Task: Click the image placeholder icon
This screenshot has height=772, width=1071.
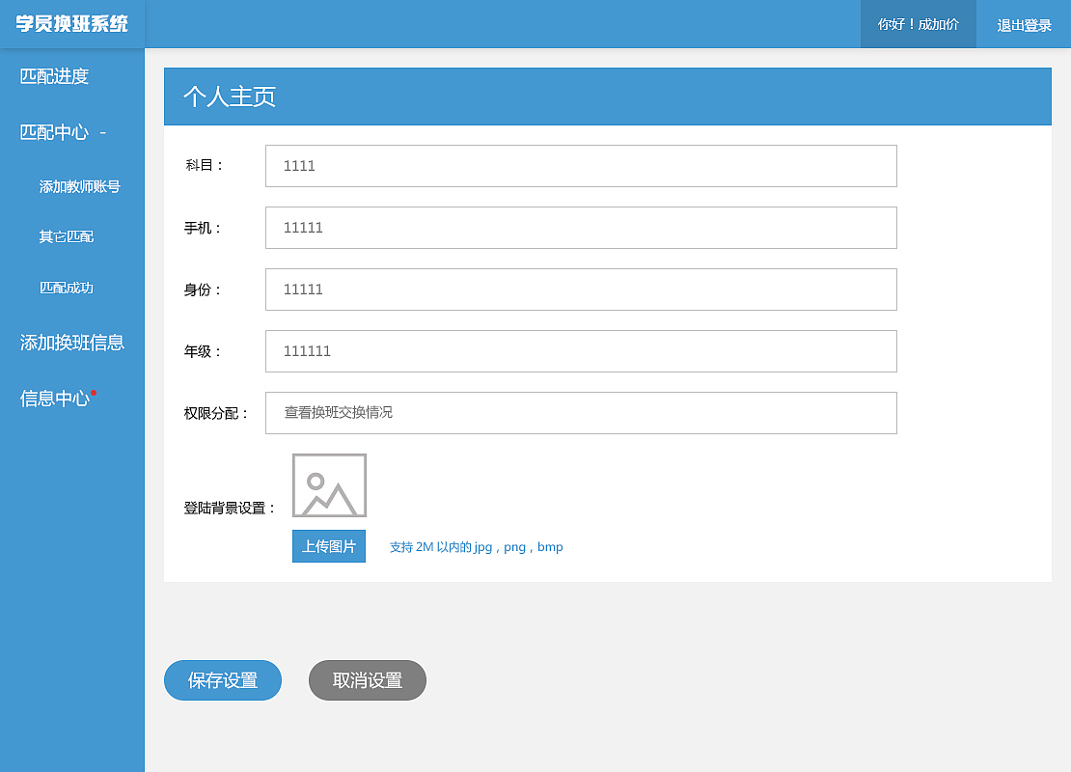Action: (329, 485)
